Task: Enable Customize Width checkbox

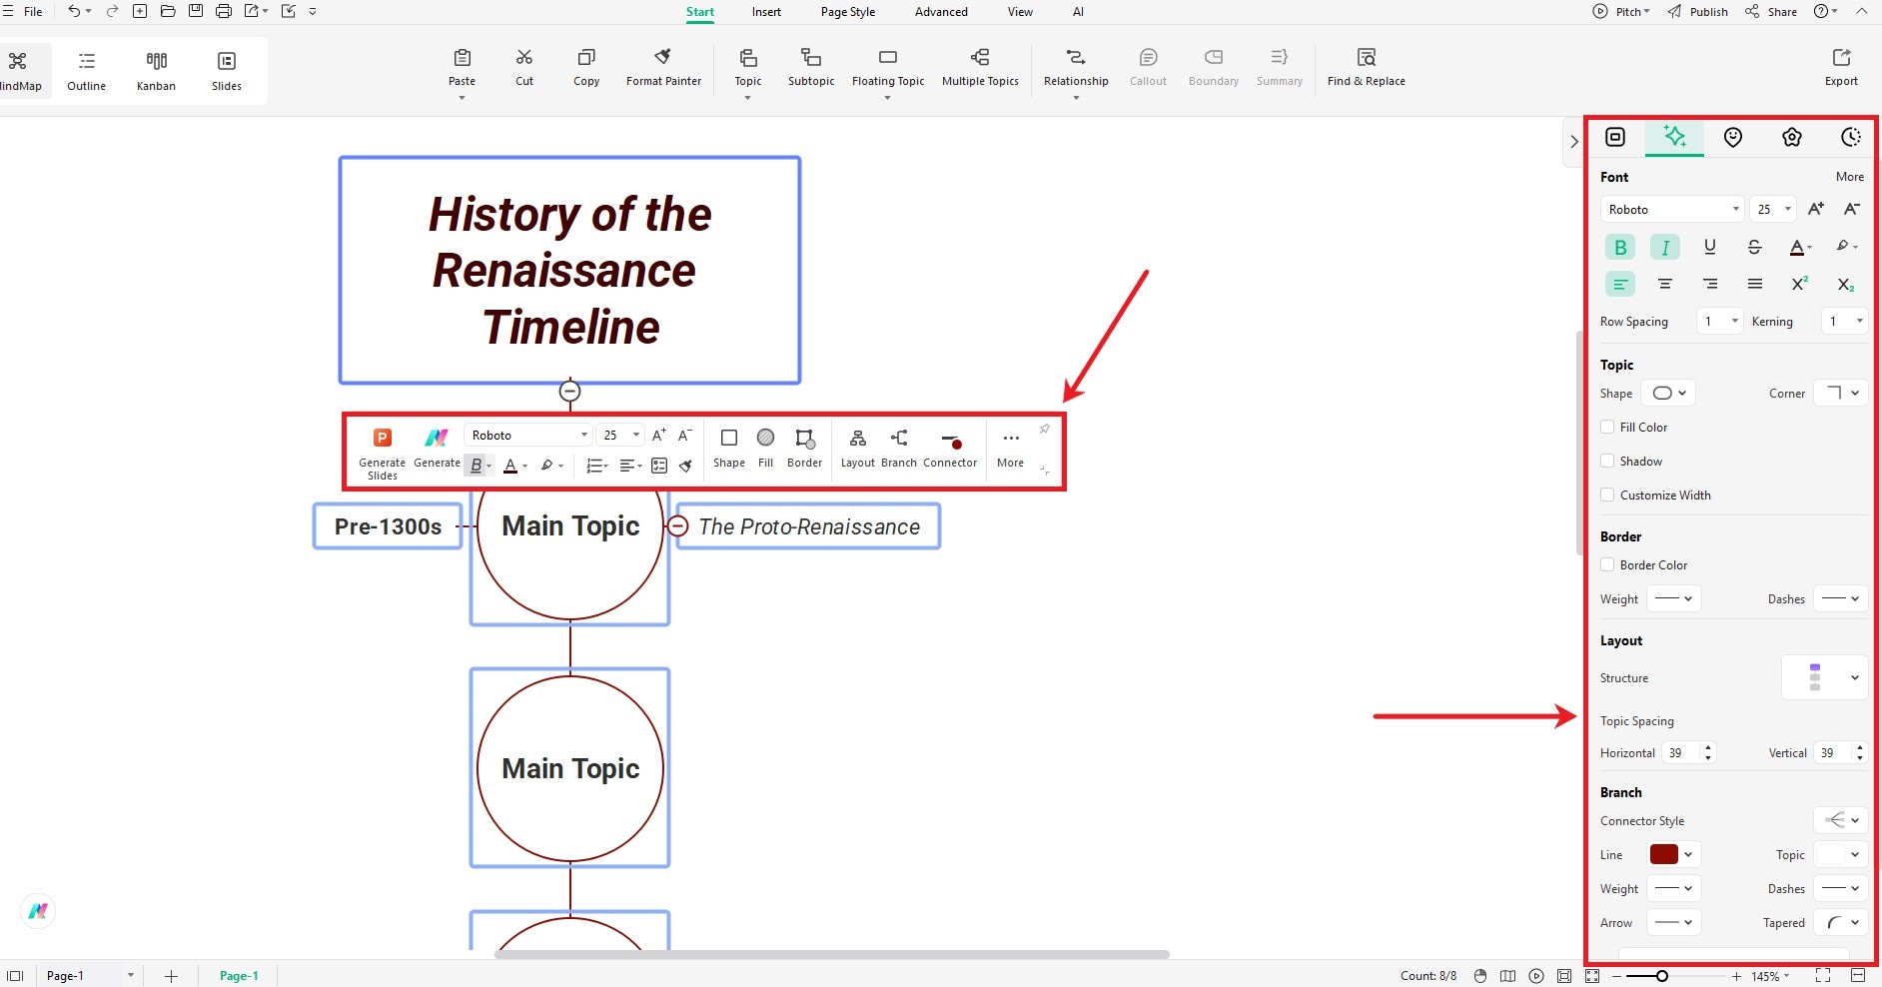Action: (1607, 494)
